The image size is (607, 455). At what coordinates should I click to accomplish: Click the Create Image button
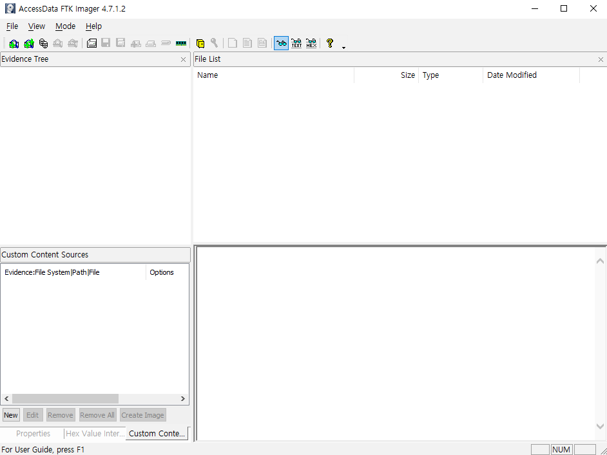click(143, 415)
